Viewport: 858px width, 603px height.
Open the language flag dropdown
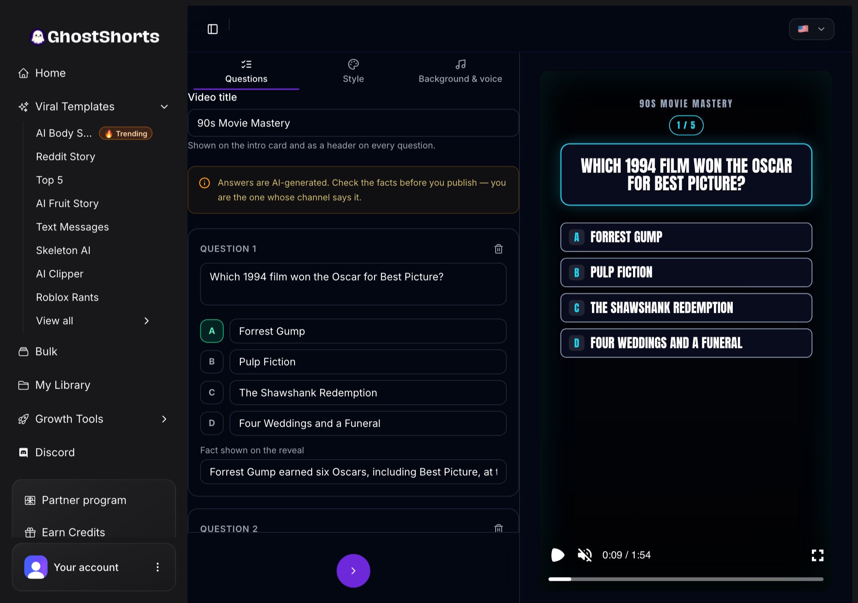tap(811, 29)
